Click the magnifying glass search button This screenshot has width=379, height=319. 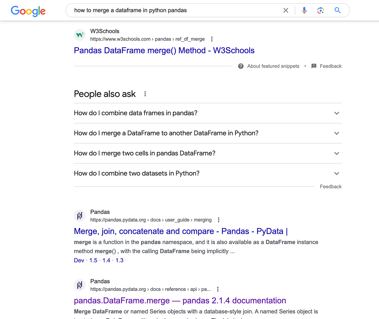pos(337,10)
